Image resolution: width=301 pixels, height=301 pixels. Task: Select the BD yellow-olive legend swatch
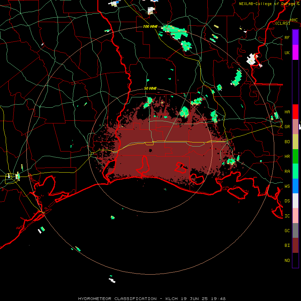coord(295,142)
